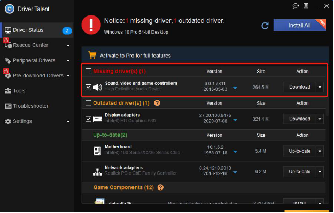
Task: Click the speaker icon for Sound controllers
Action: click(97, 87)
